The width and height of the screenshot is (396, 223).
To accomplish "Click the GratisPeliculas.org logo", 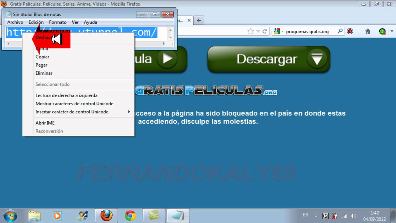I will pyautogui.click(x=206, y=90).
